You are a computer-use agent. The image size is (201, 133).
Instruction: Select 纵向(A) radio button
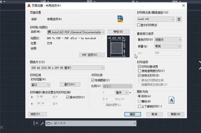click(x=139, y=96)
